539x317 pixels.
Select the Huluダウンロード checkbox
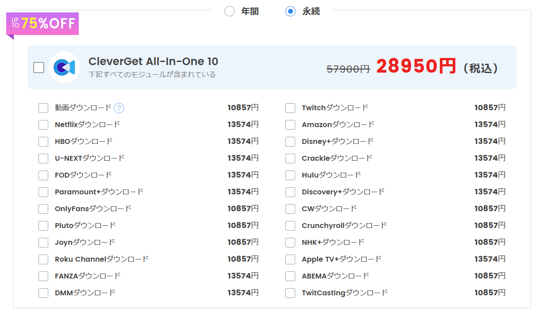tap(290, 175)
